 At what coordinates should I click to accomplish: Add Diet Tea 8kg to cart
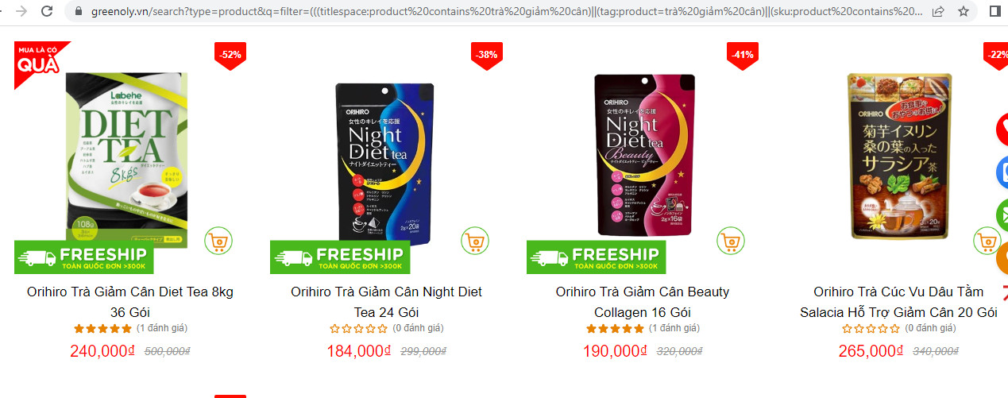tap(218, 240)
